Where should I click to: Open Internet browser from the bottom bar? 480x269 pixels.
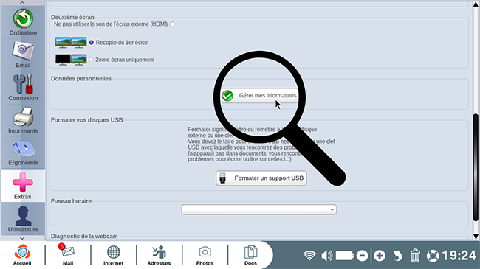click(113, 255)
